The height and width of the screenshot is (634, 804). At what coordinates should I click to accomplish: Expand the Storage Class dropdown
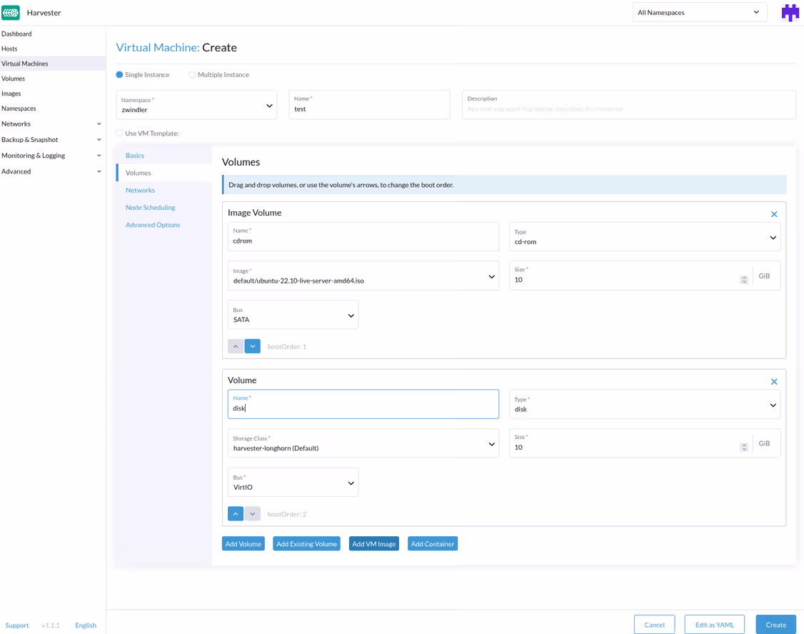coord(363,443)
